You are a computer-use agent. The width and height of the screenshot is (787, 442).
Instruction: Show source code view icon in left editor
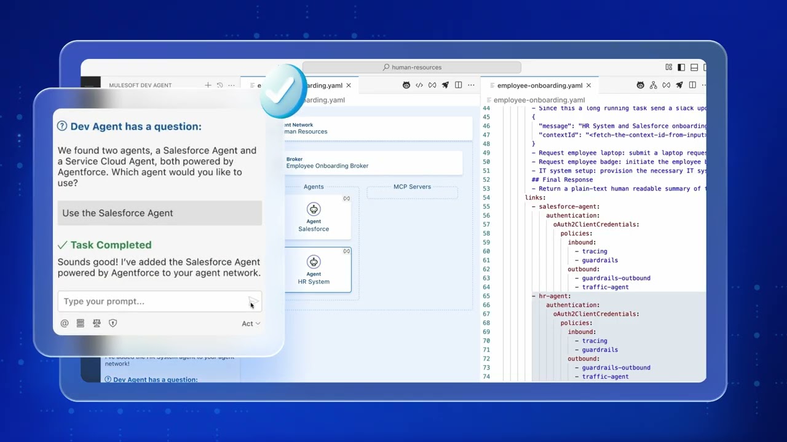[419, 85]
